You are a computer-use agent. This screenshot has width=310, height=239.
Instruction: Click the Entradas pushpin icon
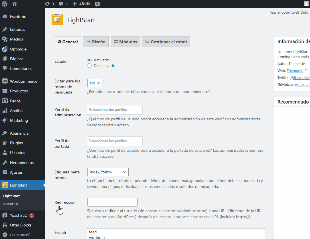5,29
